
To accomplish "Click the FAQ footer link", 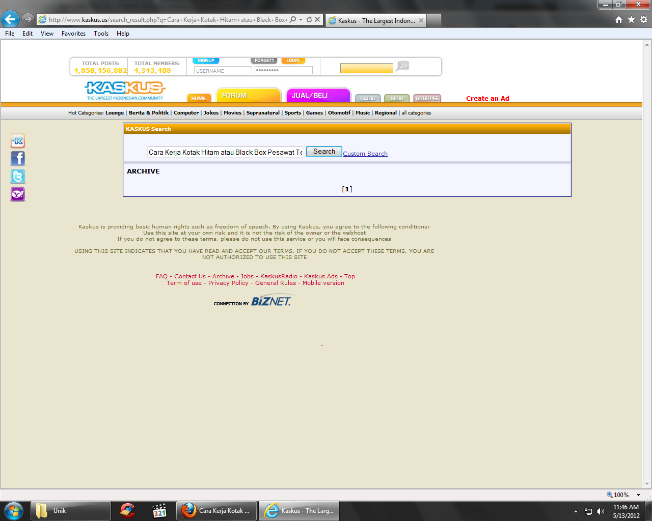I will tap(161, 277).
